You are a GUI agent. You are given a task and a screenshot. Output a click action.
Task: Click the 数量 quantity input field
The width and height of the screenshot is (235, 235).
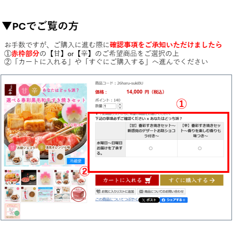tap(110, 106)
